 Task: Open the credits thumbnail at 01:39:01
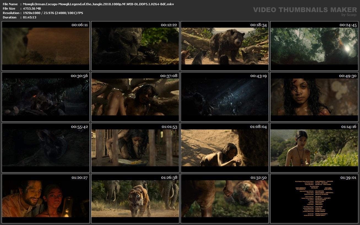click(x=314, y=199)
